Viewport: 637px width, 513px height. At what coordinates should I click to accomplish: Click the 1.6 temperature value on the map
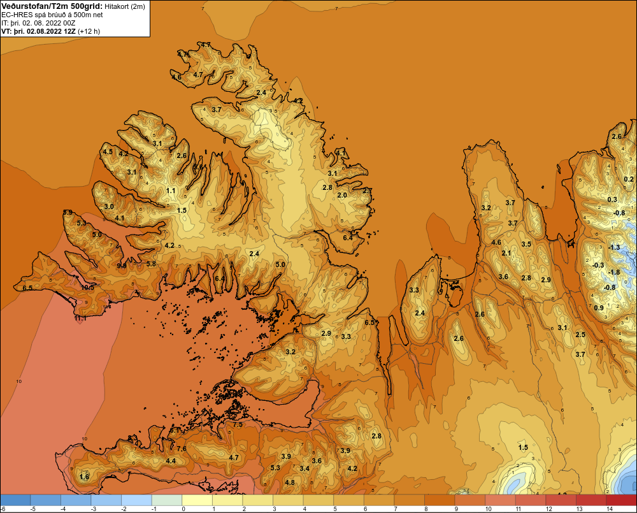pyautogui.click(x=84, y=477)
